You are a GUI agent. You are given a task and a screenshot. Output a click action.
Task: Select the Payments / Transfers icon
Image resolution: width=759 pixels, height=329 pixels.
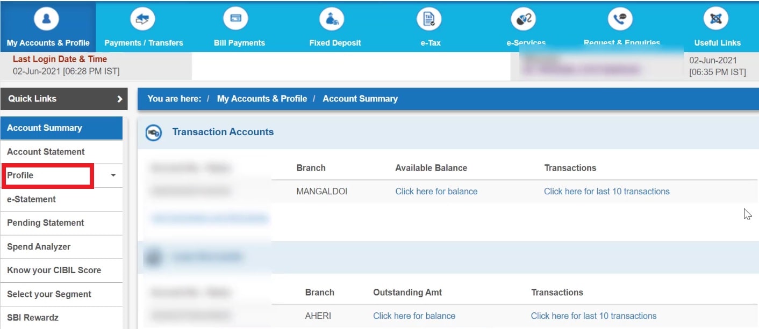click(x=142, y=18)
